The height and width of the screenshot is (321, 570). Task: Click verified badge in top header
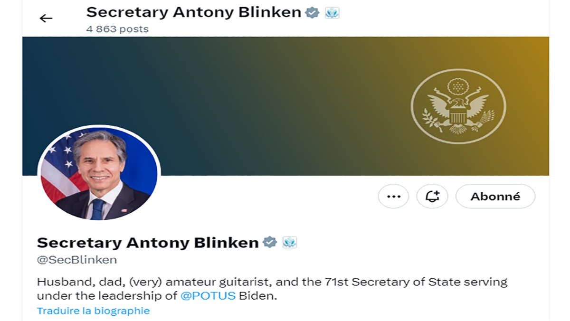(x=312, y=12)
